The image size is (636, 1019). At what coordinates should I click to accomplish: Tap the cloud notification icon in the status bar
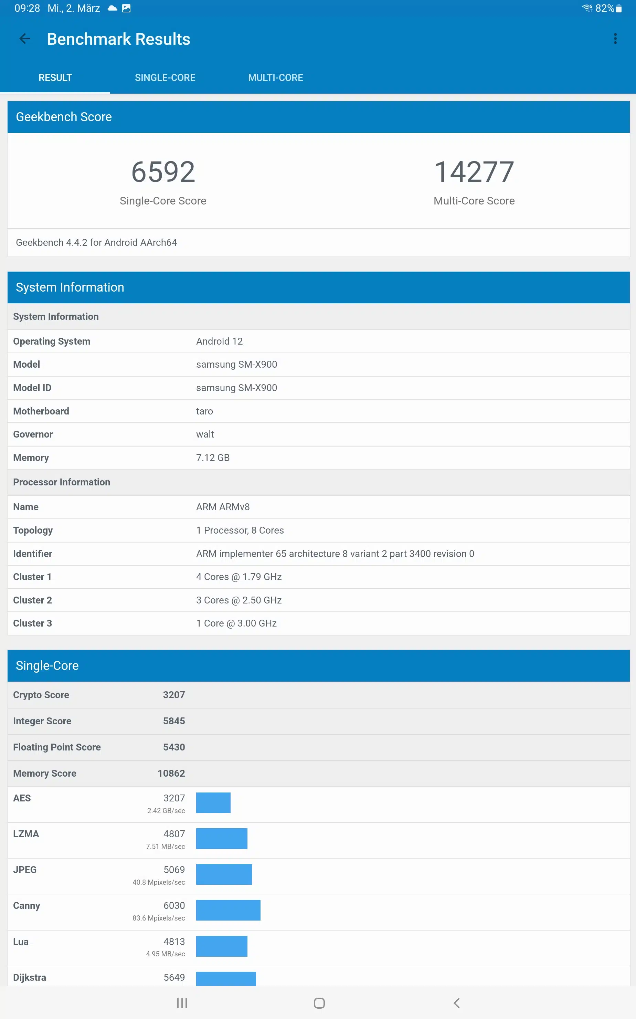point(112,8)
